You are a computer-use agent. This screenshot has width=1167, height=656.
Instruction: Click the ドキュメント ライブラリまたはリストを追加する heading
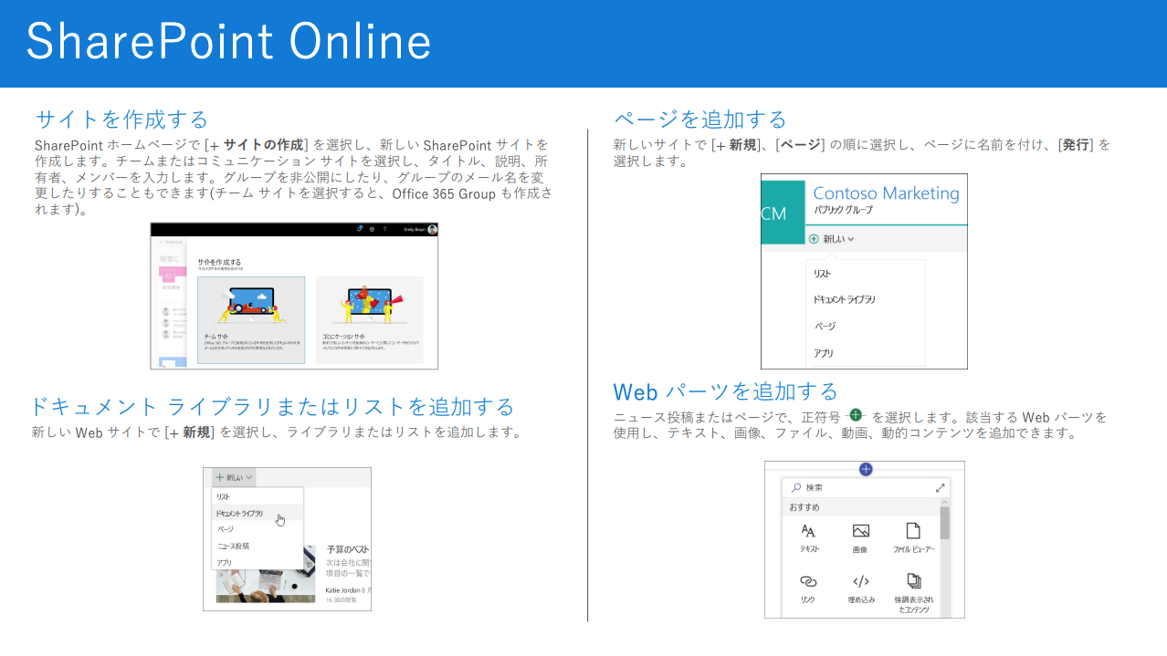pyautogui.click(x=273, y=406)
